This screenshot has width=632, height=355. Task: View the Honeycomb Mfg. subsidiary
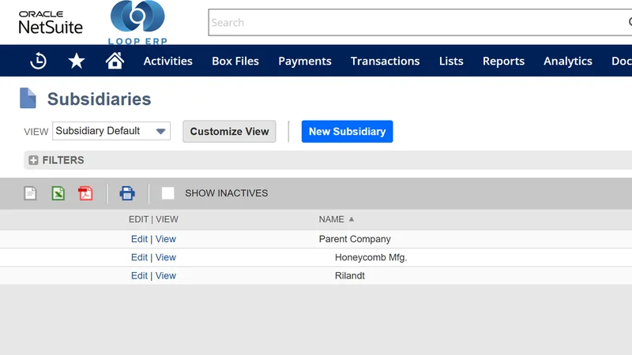(166, 258)
